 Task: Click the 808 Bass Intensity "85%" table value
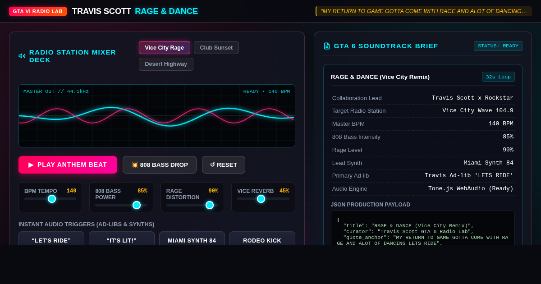tap(508, 137)
